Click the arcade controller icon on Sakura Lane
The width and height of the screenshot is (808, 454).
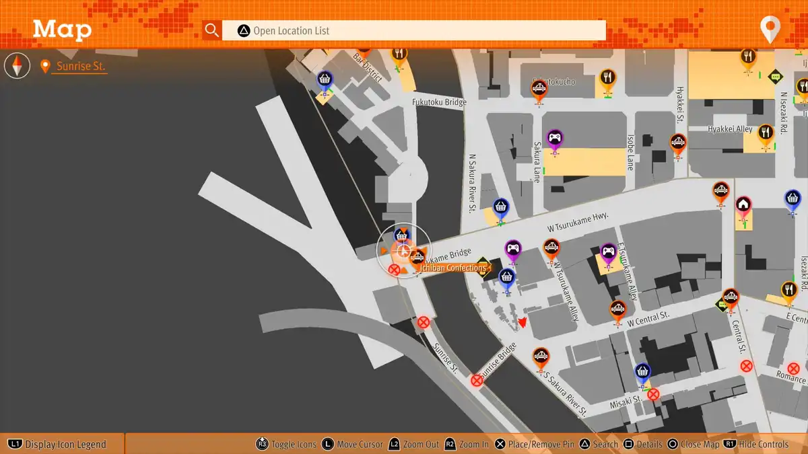coord(554,140)
